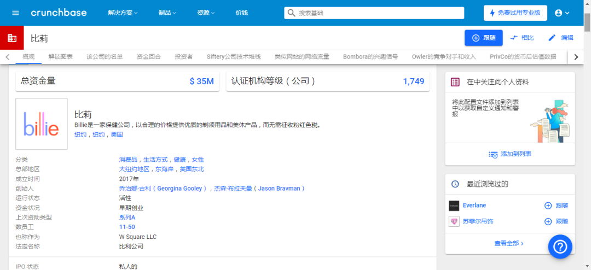591x270 pixels.
Task: Select the 类似网站的网络流量 tab
Action: pyautogui.click(x=302, y=57)
